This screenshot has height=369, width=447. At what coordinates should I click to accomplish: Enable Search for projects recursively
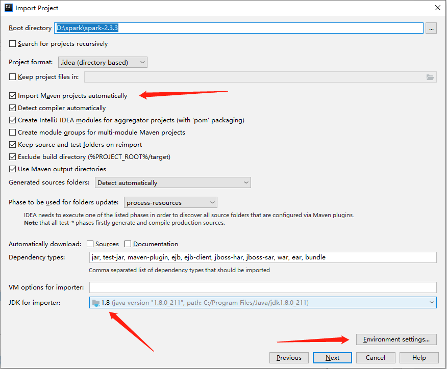click(x=13, y=44)
